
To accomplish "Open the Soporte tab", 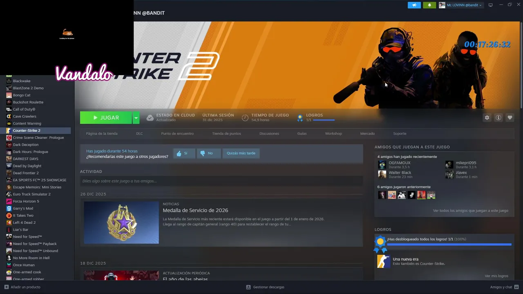I will [x=400, y=134].
